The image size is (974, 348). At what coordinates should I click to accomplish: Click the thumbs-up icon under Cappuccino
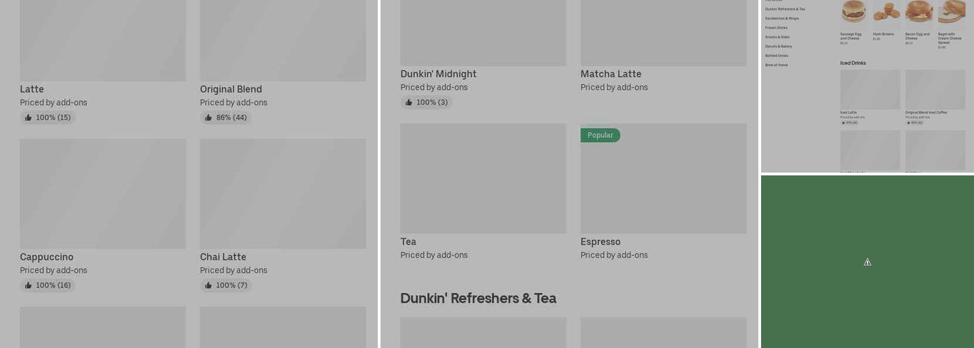(28, 285)
